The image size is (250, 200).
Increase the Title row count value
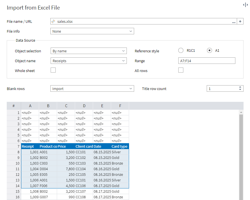tap(240, 87)
